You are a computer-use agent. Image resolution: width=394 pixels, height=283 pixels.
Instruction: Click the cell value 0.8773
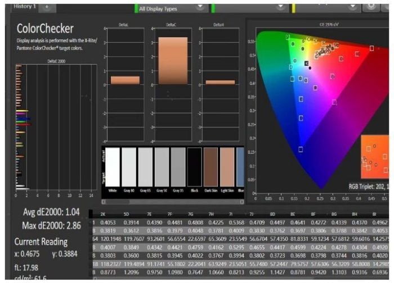click(108, 272)
